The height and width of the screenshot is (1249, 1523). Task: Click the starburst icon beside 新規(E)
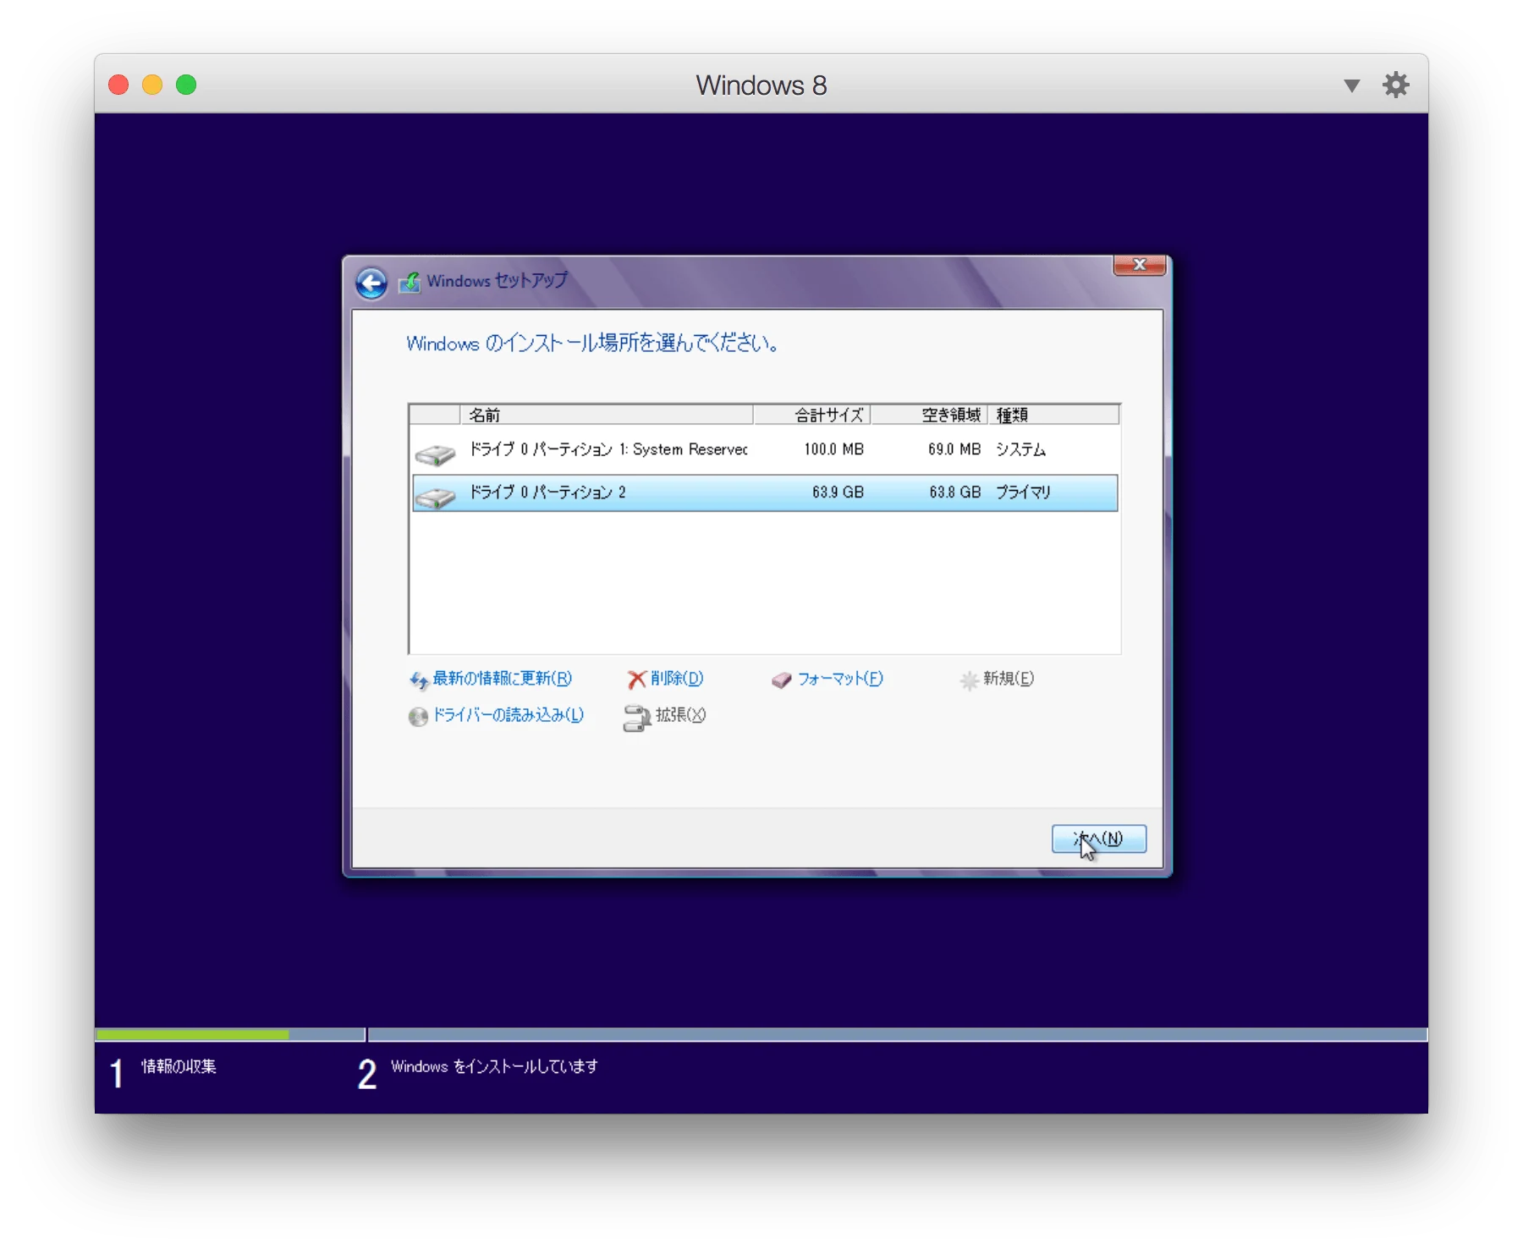pyautogui.click(x=969, y=680)
